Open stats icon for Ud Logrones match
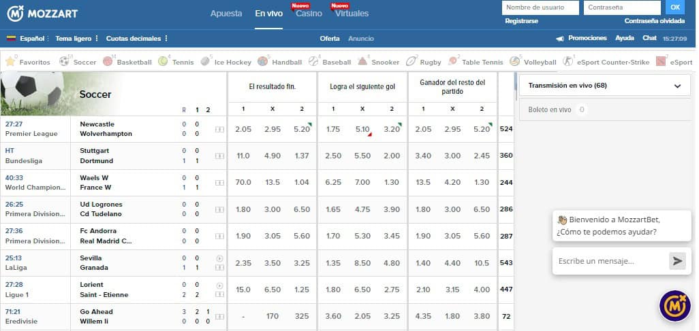Screen dimensions: 699x331 click(x=219, y=209)
